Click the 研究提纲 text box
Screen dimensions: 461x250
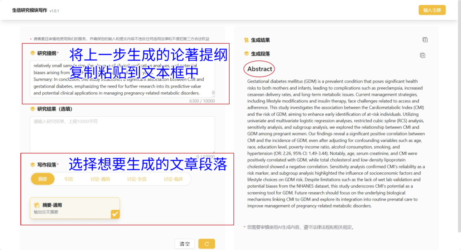[x=123, y=79]
